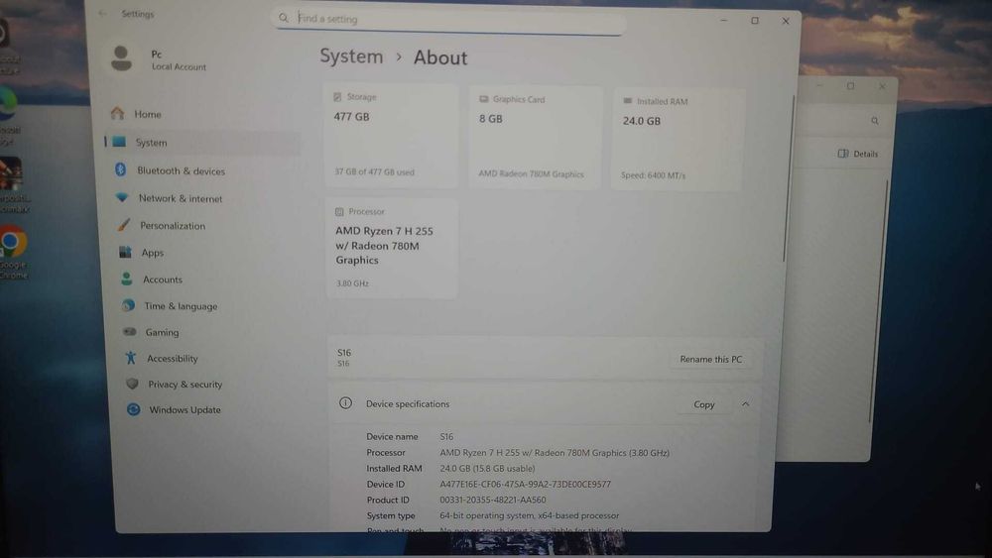Select the Device ID value text
This screenshot has height=558, width=992.
click(x=525, y=484)
